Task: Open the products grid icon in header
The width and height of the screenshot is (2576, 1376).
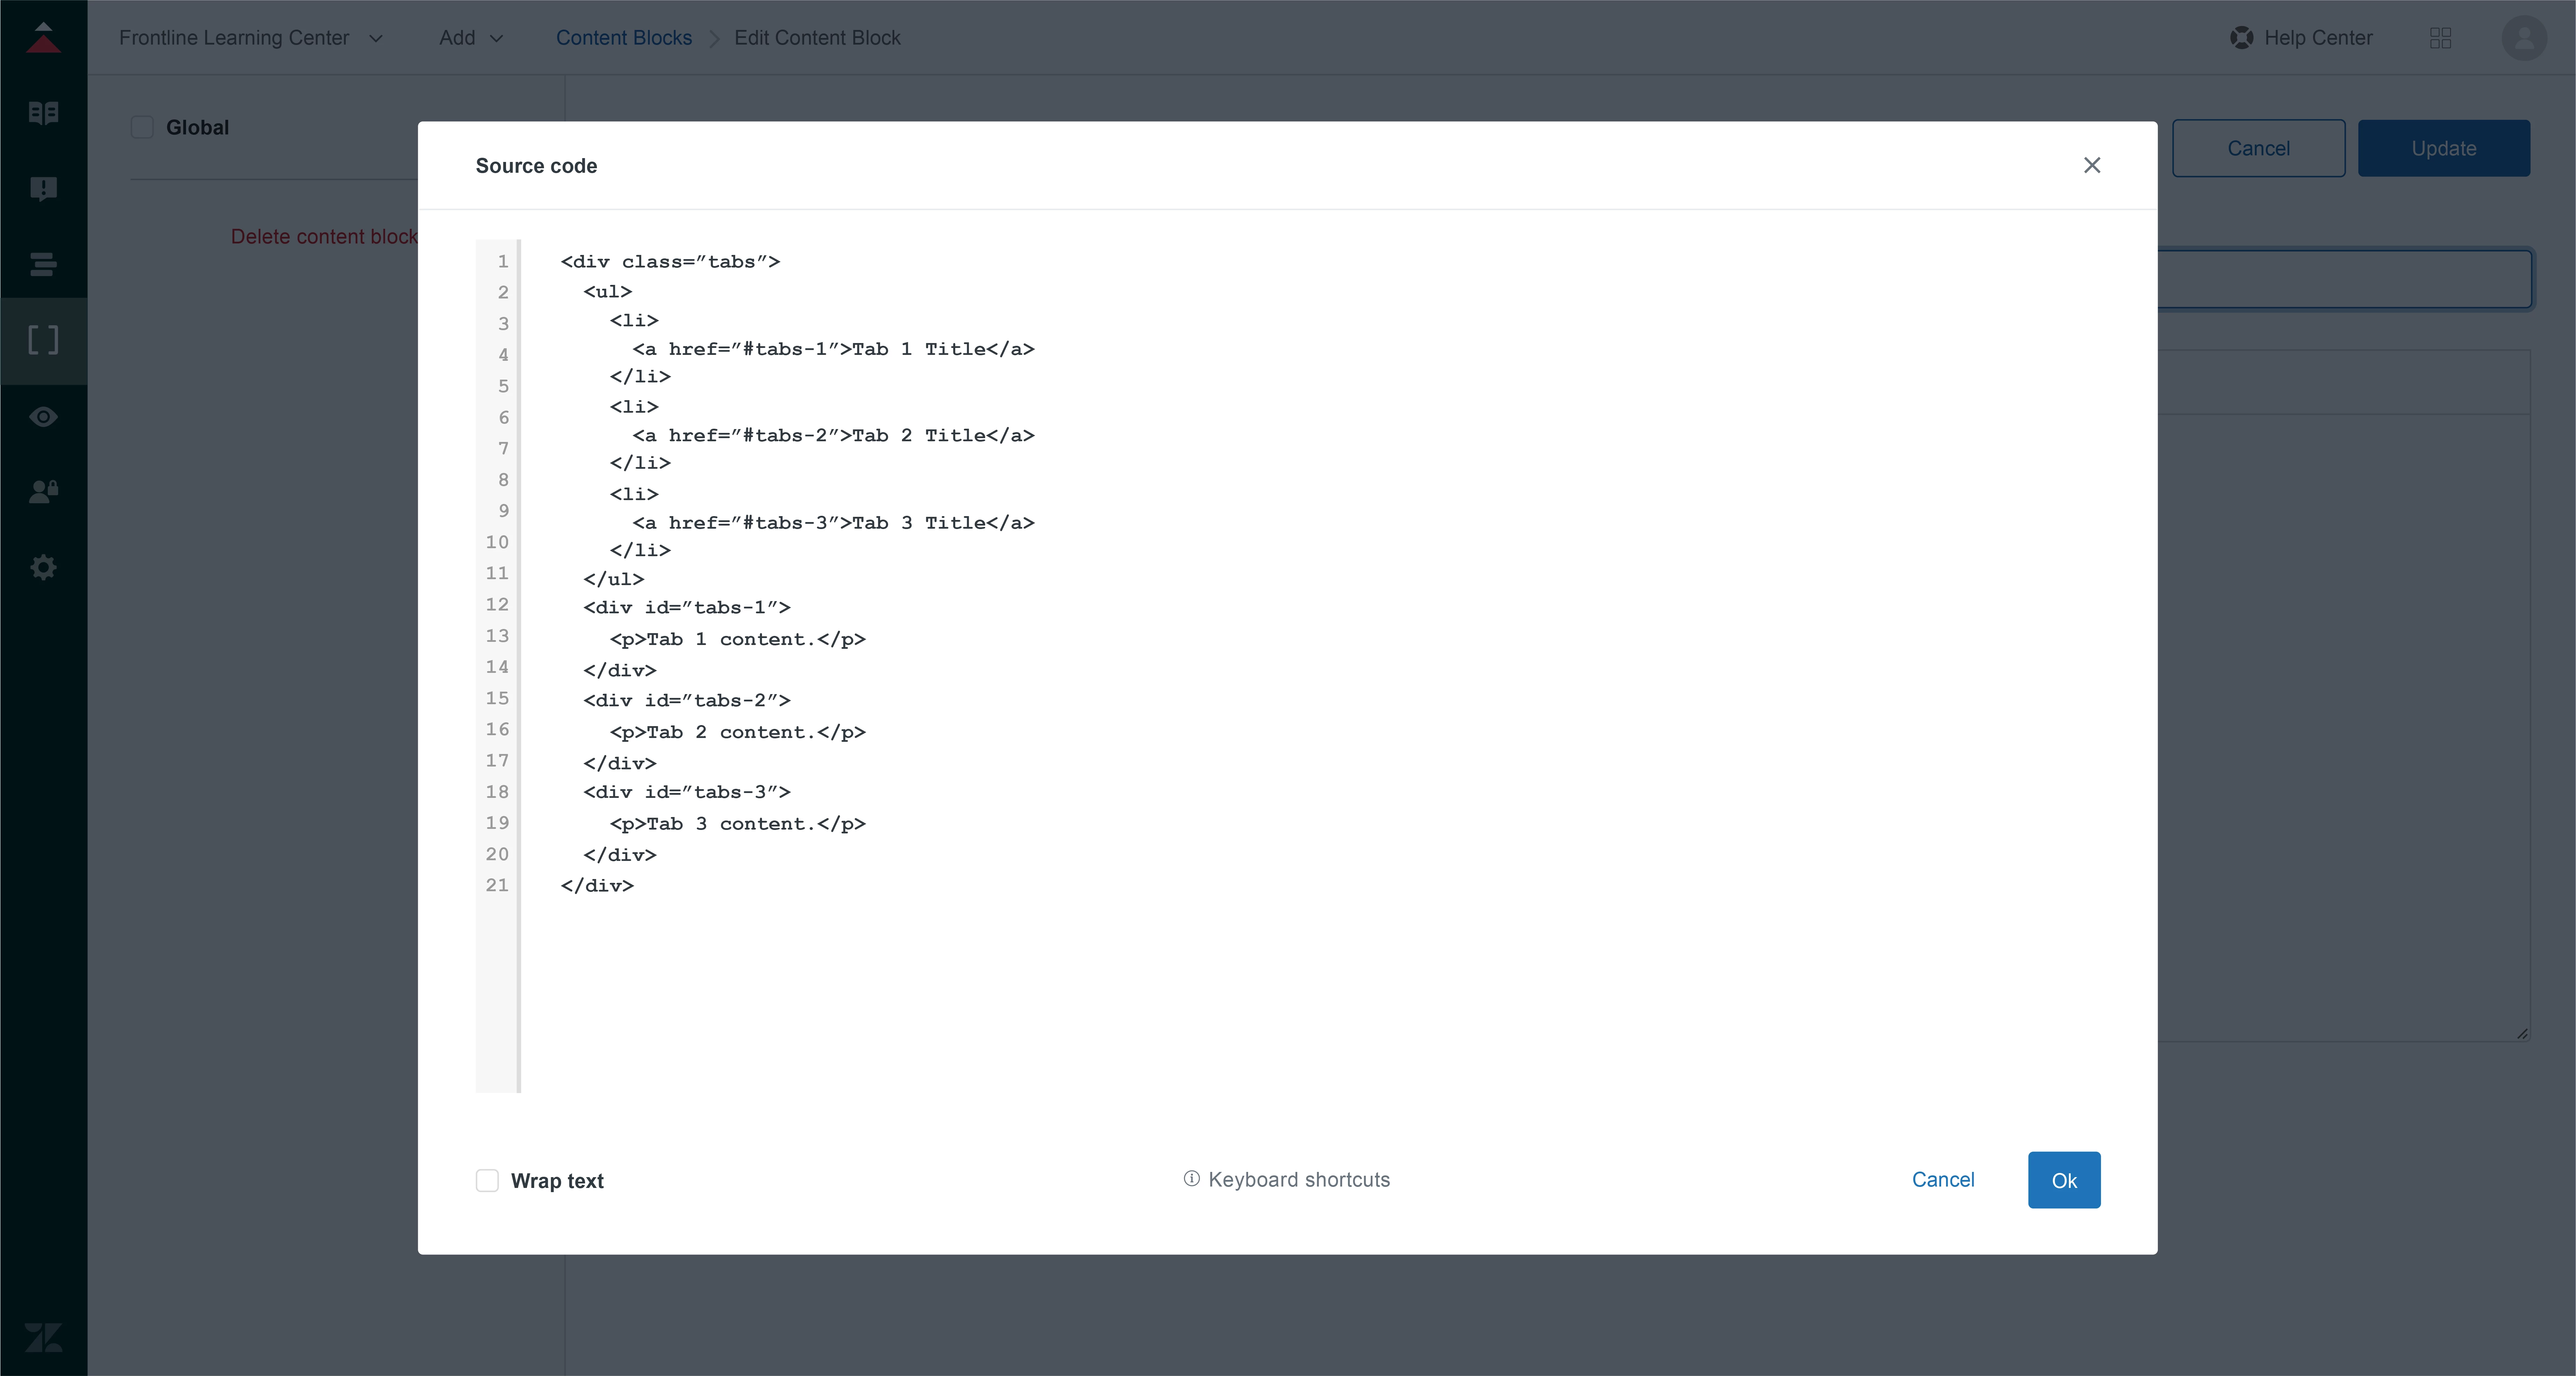Action: (2440, 38)
